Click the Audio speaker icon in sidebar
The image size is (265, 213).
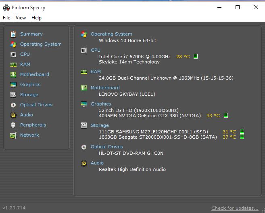pos(13,115)
